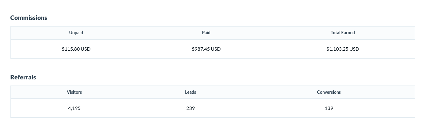Image resolution: width=423 pixels, height=131 pixels.
Task: Select the Total Earned column header
Action: click(343, 33)
